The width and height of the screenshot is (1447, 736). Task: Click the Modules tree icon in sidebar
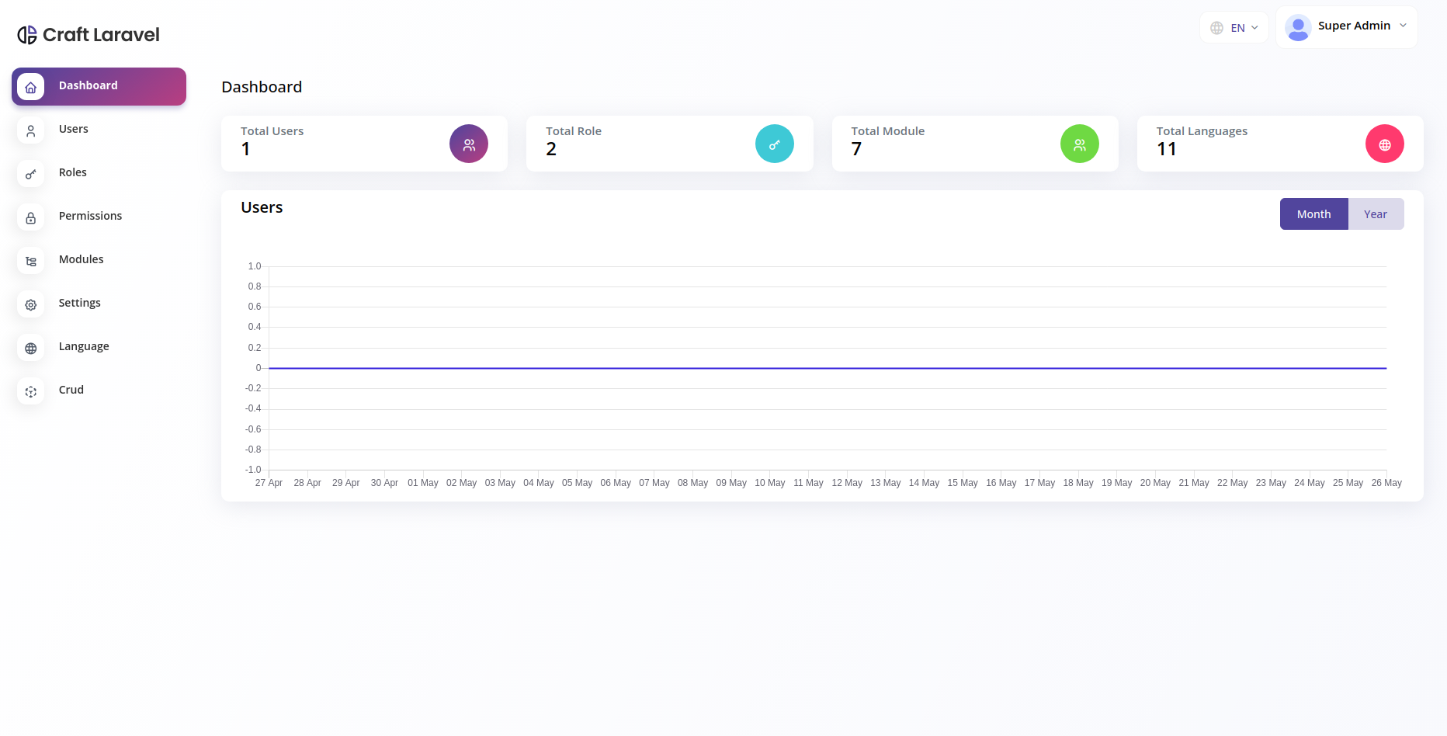(x=31, y=261)
